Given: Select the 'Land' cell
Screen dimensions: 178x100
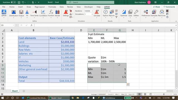Looking at the screenshot, I should [x=33, y=42].
